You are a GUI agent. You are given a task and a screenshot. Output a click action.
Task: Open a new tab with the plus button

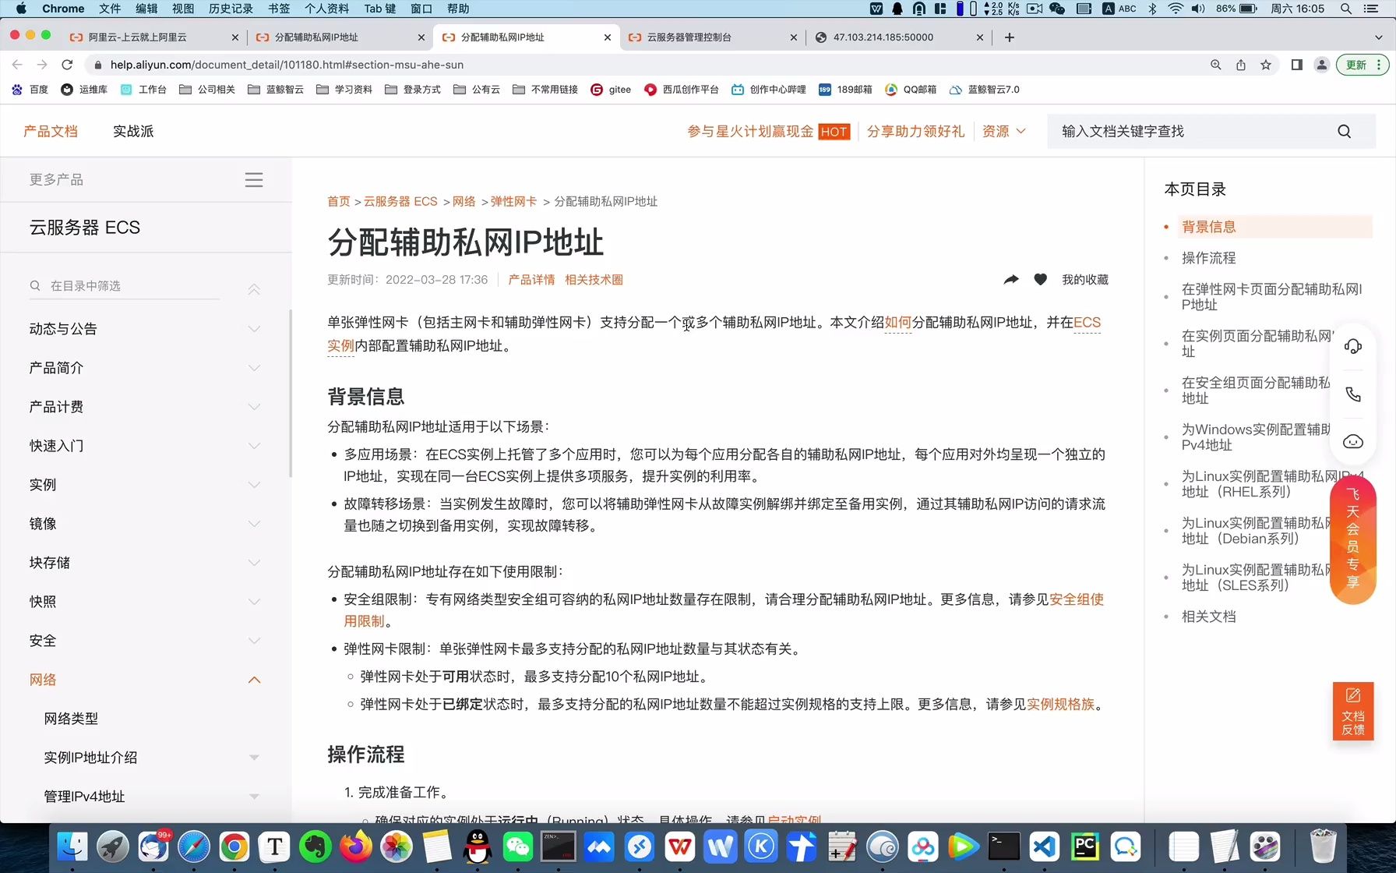tap(1010, 37)
